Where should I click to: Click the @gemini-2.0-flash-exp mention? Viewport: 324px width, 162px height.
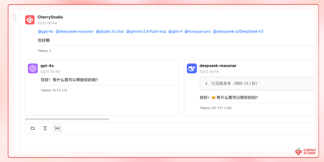[146, 31]
